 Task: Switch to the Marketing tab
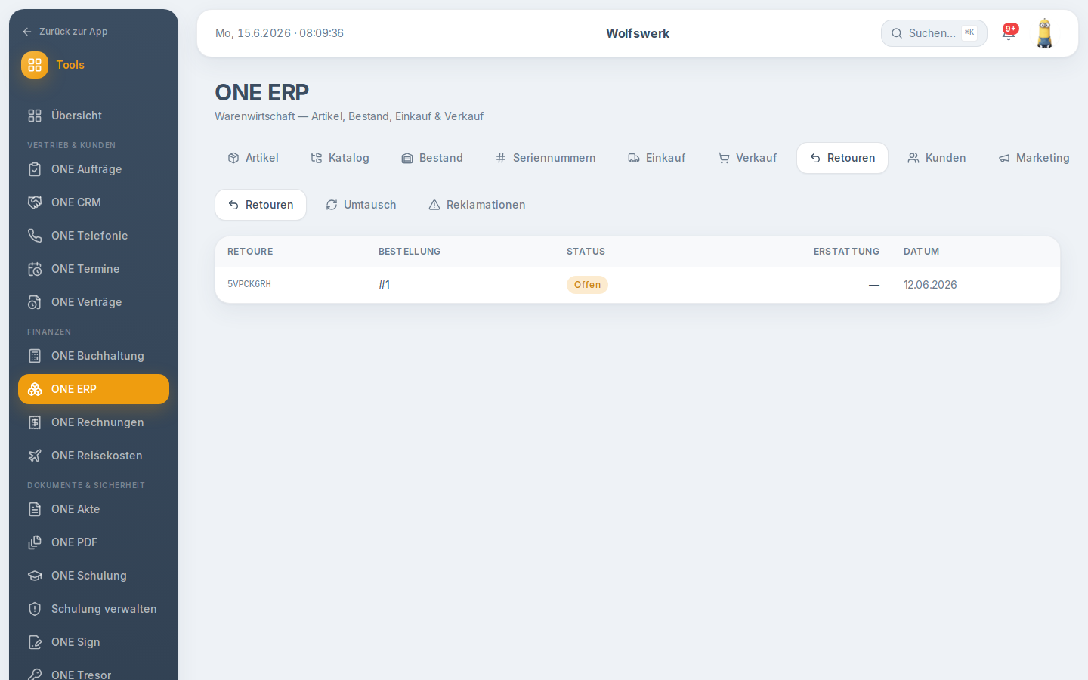[1034, 158]
